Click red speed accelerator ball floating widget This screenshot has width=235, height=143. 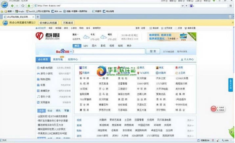(214, 109)
